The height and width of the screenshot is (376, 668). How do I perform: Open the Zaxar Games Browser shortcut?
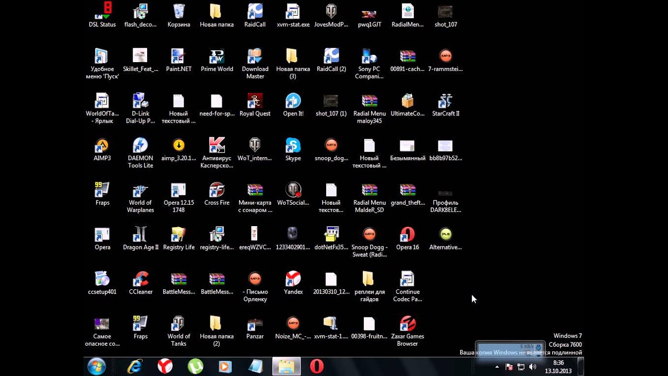(407, 331)
